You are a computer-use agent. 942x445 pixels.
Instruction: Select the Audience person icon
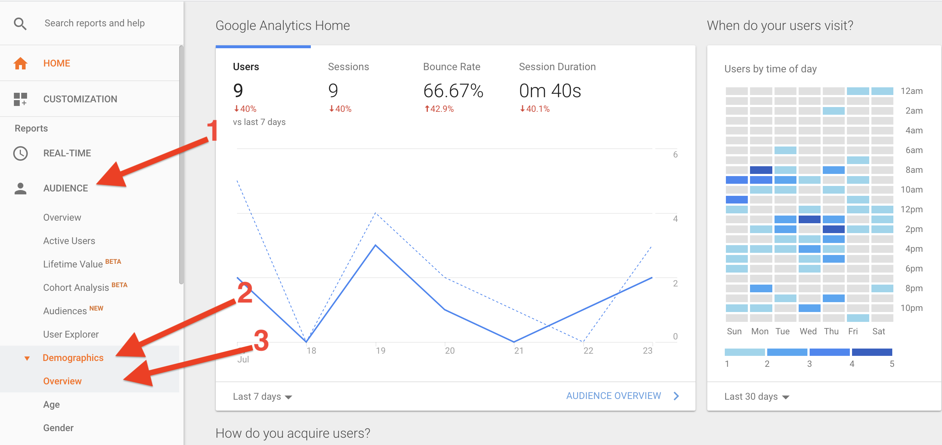[20, 188]
